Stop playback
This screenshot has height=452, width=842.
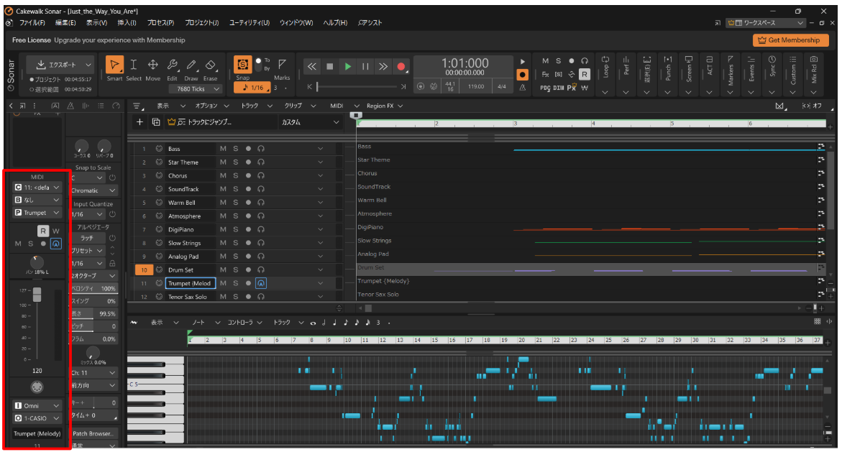coord(330,67)
